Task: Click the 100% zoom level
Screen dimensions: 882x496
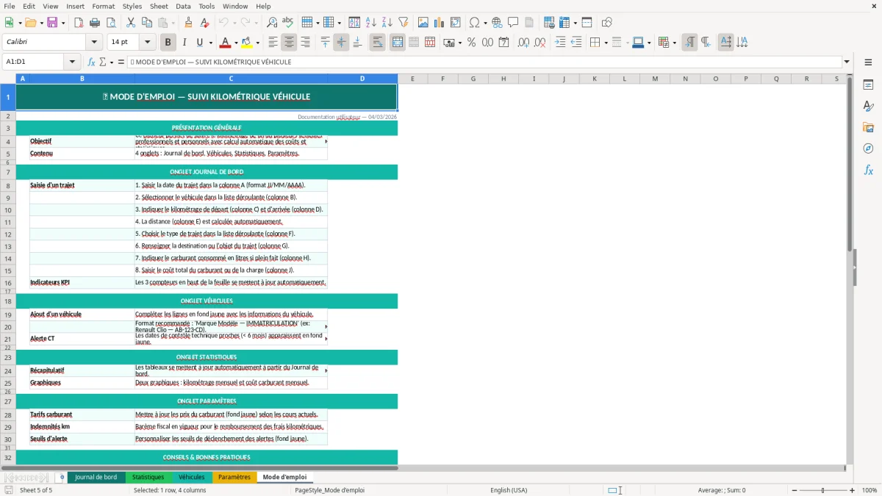Action: click(869, 490)
